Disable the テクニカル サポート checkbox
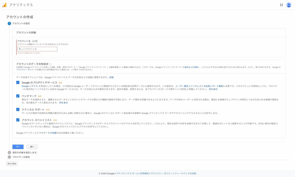This screenshot has height=177, width=295. (18, 110)
